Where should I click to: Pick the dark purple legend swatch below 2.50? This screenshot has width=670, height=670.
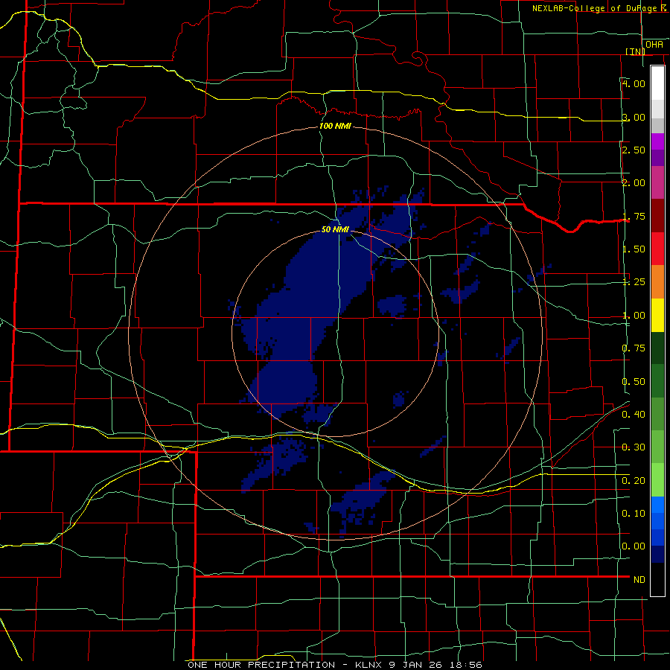657,158
